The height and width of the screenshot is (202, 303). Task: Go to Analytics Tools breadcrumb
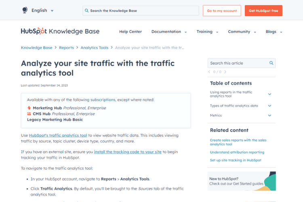94,48
